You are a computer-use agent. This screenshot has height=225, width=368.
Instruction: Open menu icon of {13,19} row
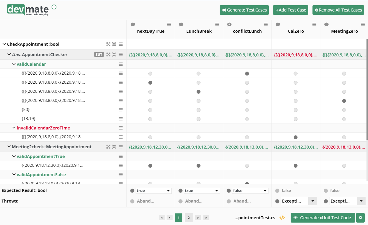coord(121,119)
